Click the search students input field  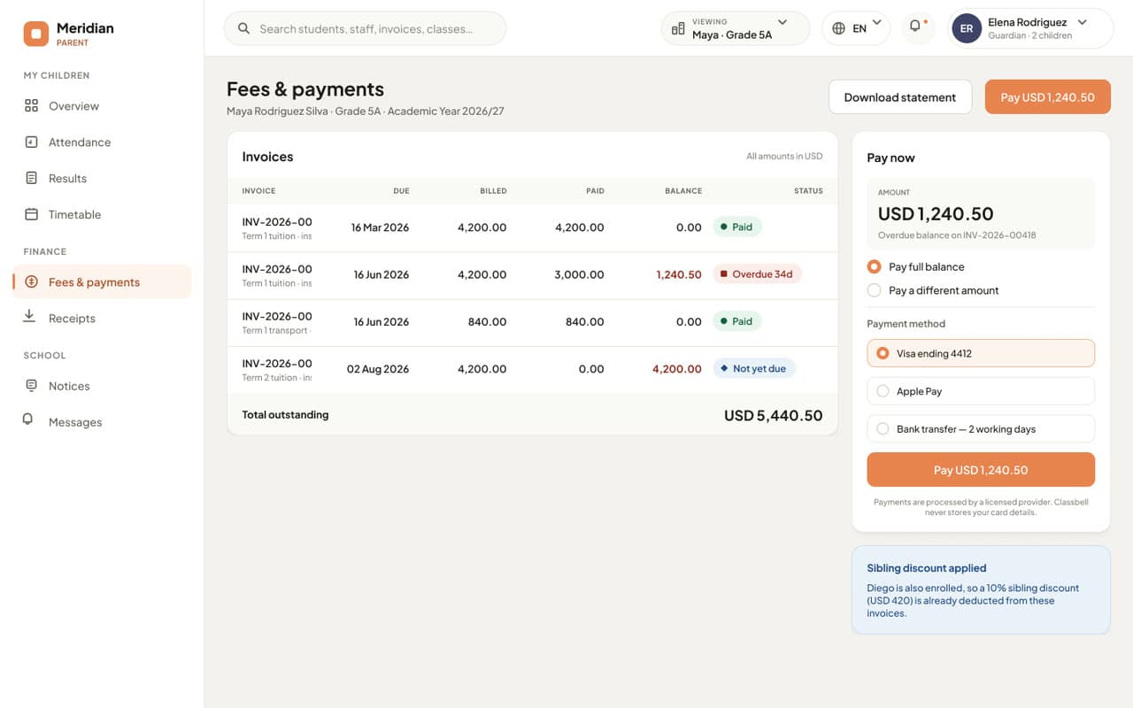pos(365,28)
